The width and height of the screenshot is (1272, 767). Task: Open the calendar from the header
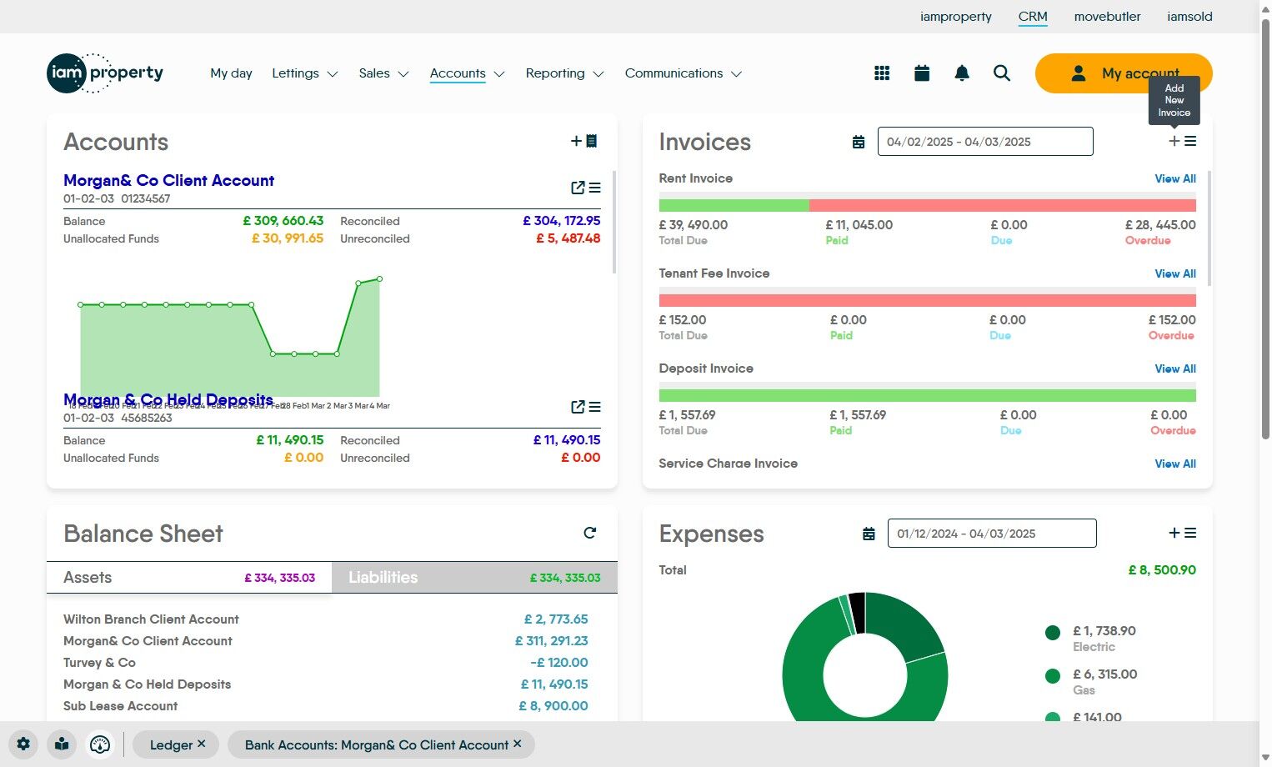point(922,73)
